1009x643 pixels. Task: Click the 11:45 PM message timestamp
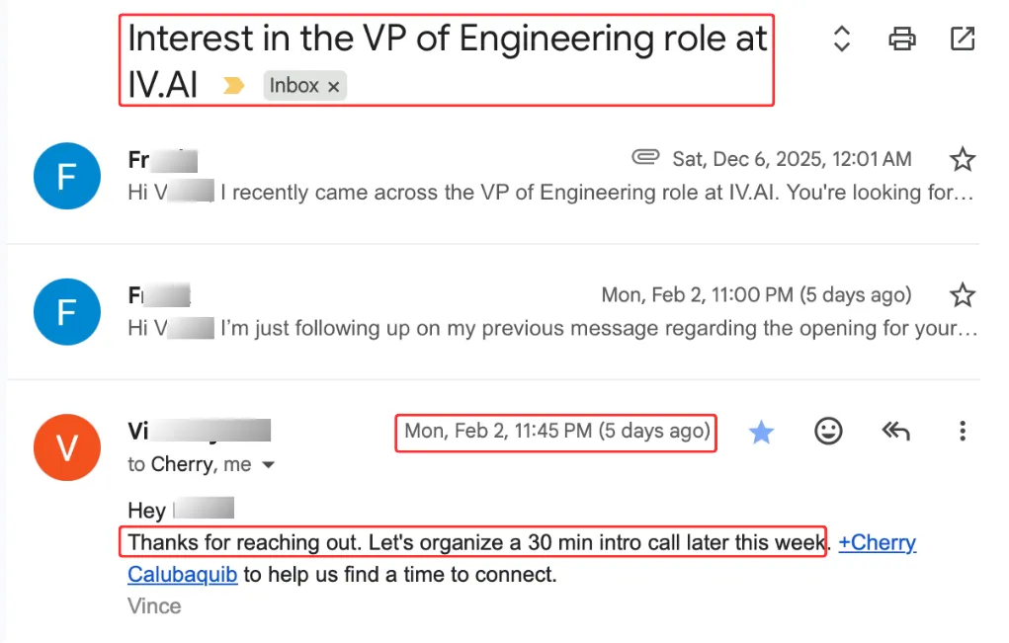point(556,432)
